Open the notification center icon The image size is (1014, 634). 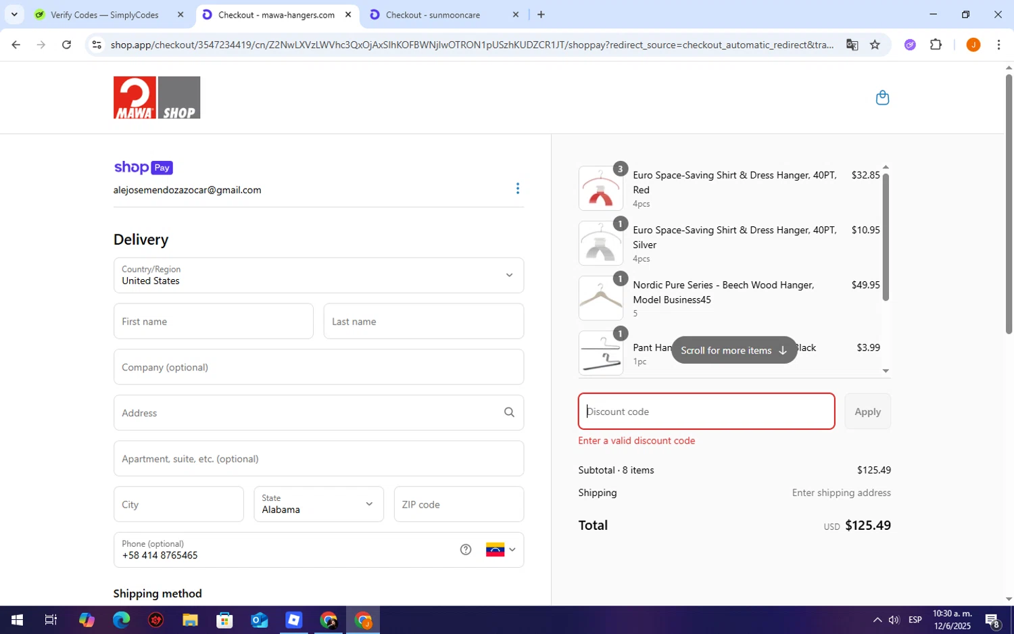992,620
